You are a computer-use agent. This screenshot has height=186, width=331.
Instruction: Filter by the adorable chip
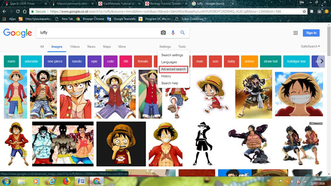coord(31,61)
